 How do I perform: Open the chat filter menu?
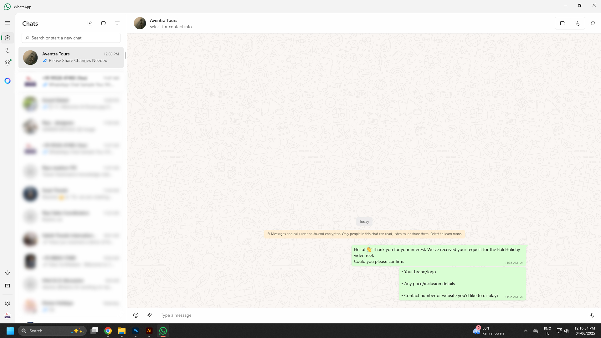[117, 23]
